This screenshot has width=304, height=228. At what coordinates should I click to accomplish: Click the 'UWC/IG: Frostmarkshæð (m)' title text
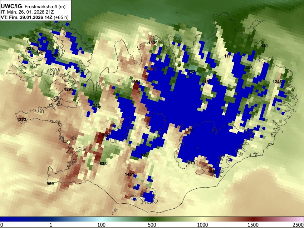tap(33, 6)
